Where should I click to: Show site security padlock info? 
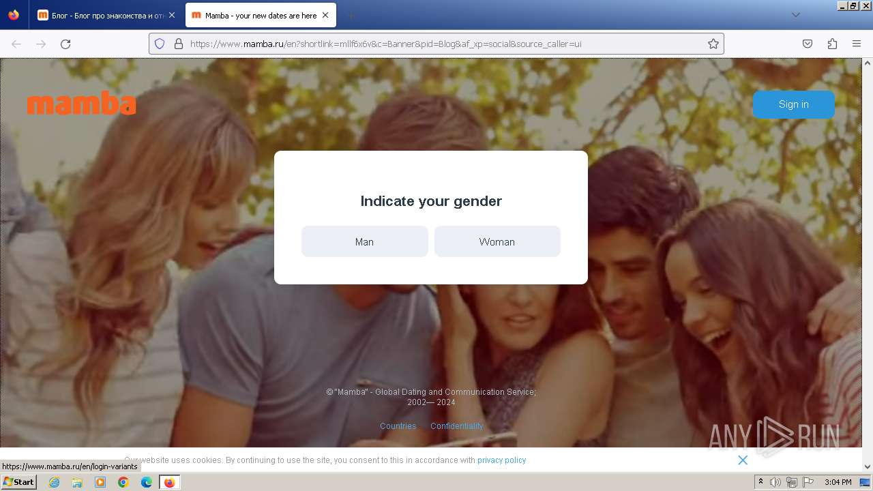[179, 44]
